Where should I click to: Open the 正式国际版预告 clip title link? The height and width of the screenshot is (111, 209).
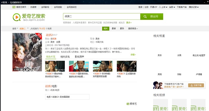point(126,75)
